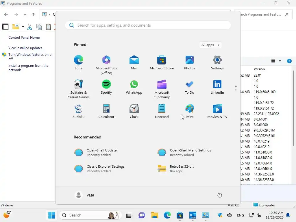Sort by the Version column header
Screen dimensions: 296x222
(270, 69)
